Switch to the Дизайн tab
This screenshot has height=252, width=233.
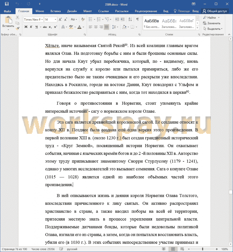click(x=72, y=11)
